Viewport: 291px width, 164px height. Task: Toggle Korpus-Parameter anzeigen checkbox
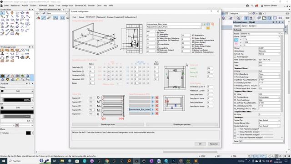(x=235, y=132)
